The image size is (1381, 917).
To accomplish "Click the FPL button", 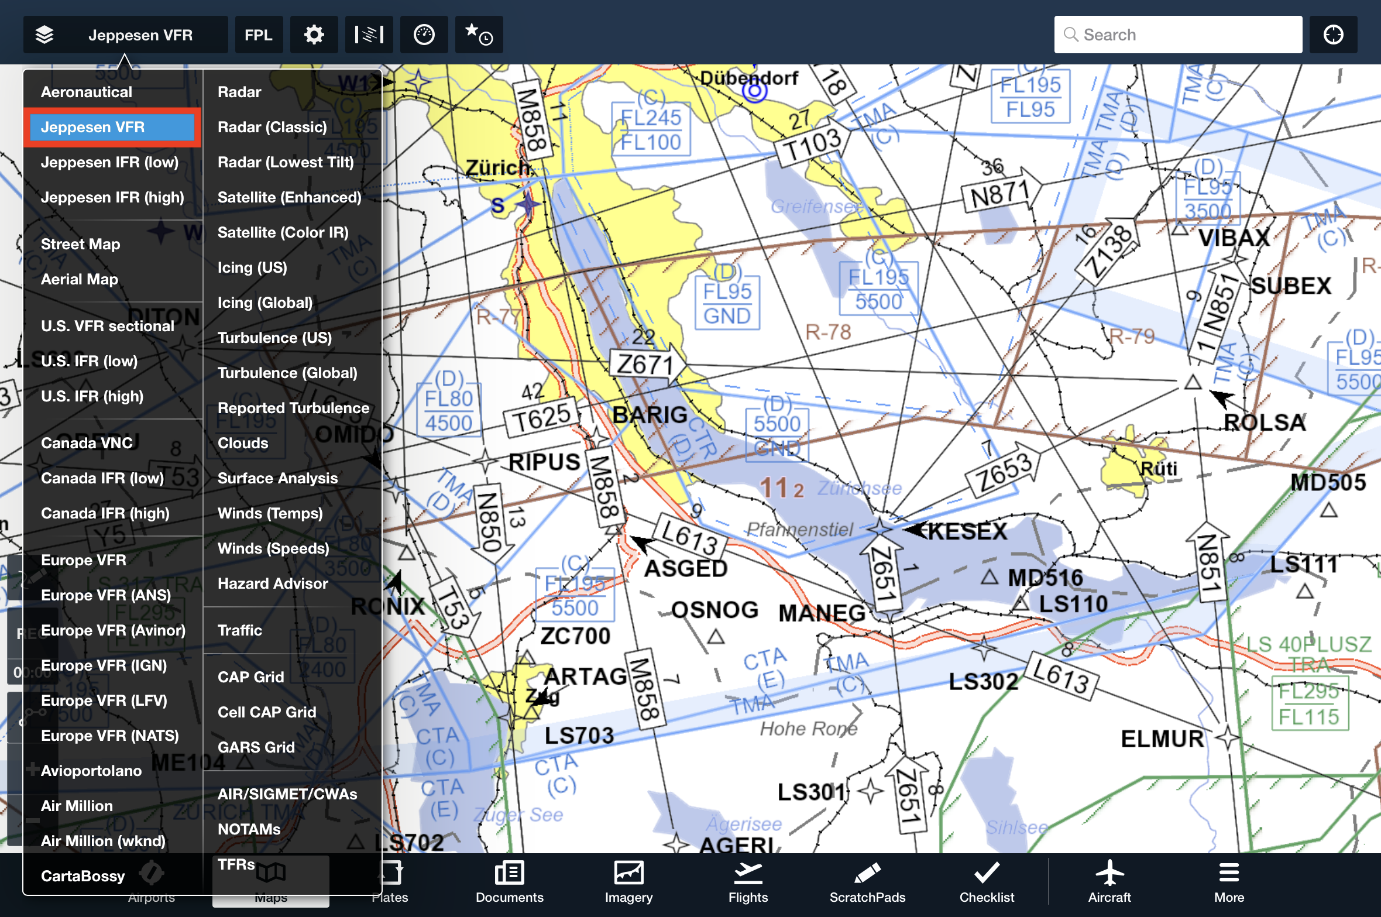I will point(258,35).
